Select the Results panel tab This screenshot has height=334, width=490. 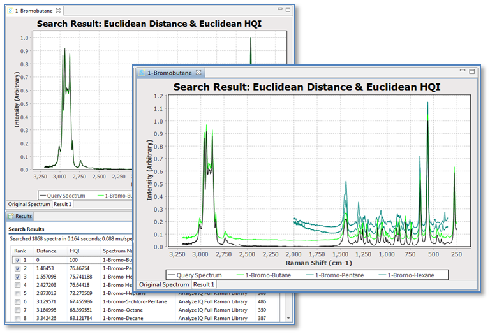(x=20, y=216)
